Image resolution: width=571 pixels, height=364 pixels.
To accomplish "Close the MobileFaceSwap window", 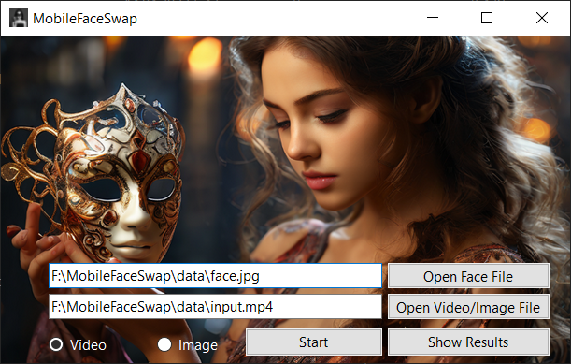I will point(542,18).
